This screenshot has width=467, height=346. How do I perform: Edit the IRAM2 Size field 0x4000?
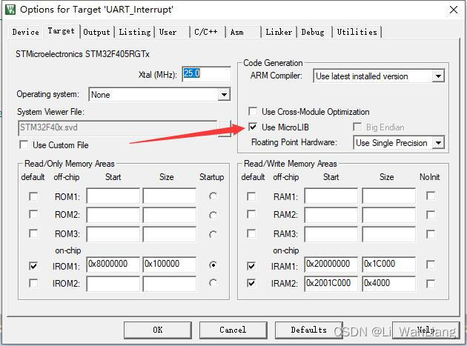[x=388, y=284]
